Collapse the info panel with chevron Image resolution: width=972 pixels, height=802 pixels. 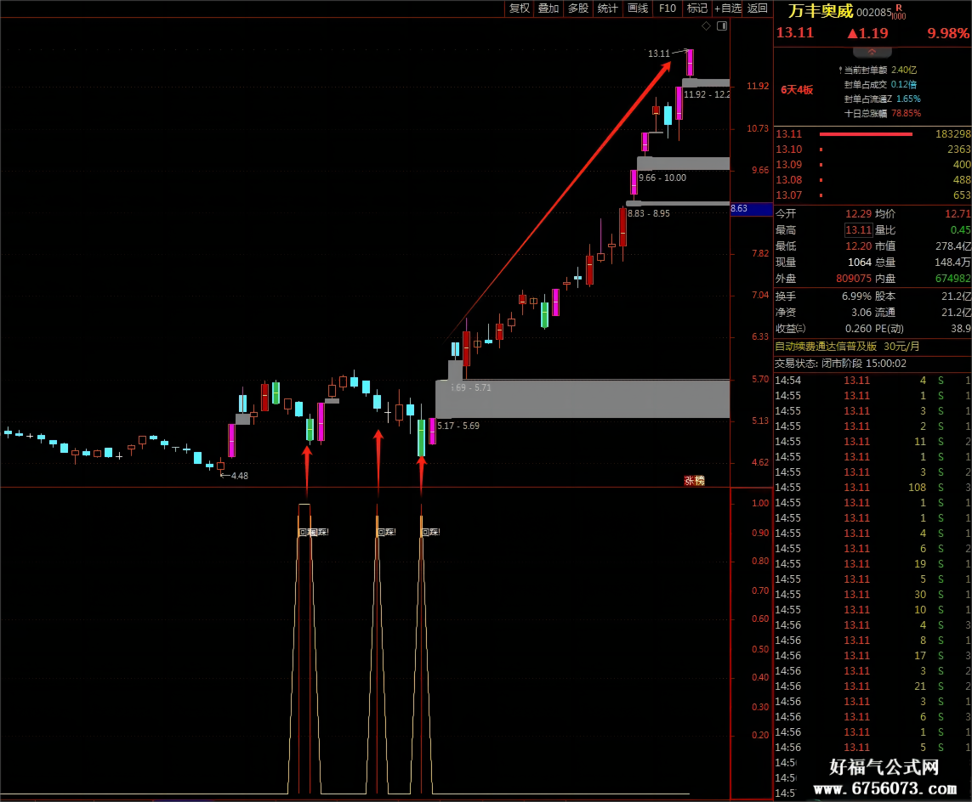click(872, 52)
